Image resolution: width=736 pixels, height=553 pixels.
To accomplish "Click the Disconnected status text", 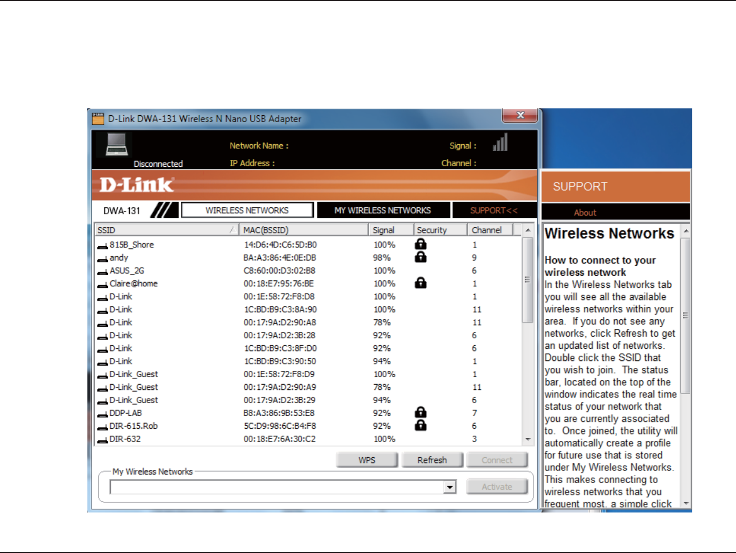I will [158, 164].
